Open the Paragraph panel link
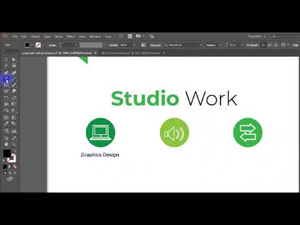This screenshot has height=225, width=300. [x=252, y=45]
